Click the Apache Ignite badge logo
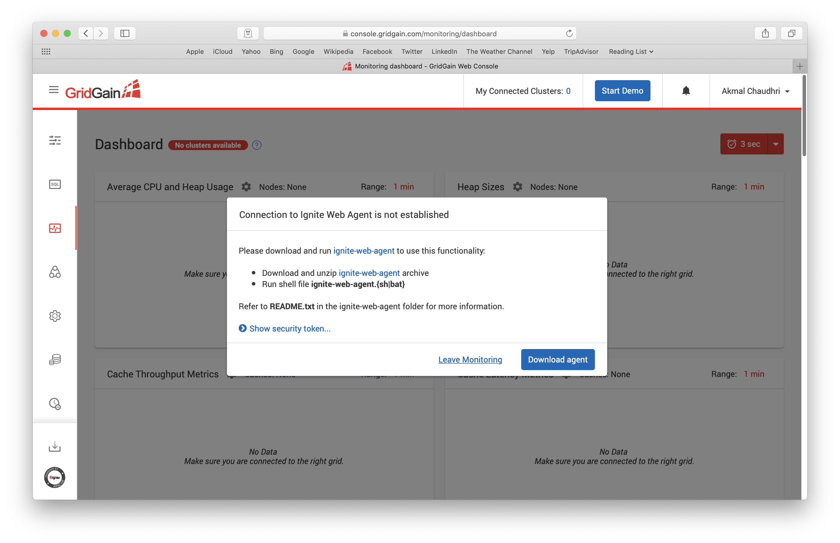 [55, 477]
